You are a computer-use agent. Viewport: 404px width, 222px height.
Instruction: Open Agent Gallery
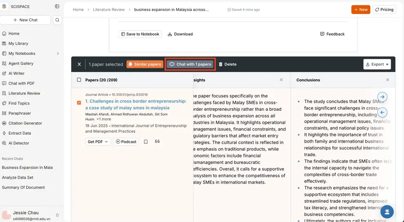point(21,63)
